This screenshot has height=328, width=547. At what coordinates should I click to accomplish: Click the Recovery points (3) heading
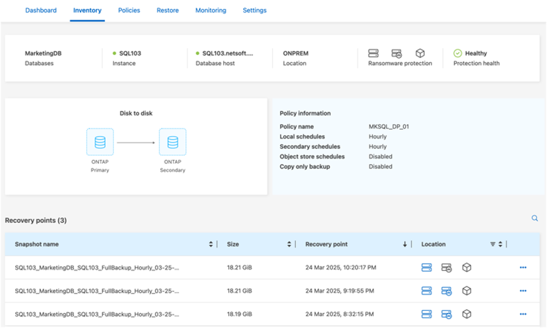pyautogui.click(x=36, y=221)
